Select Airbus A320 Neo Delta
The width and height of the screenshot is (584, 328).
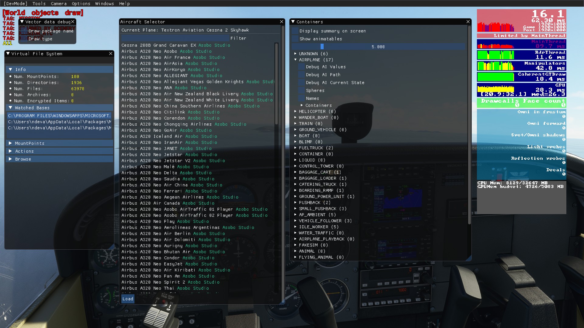click(x=166, y=173)
